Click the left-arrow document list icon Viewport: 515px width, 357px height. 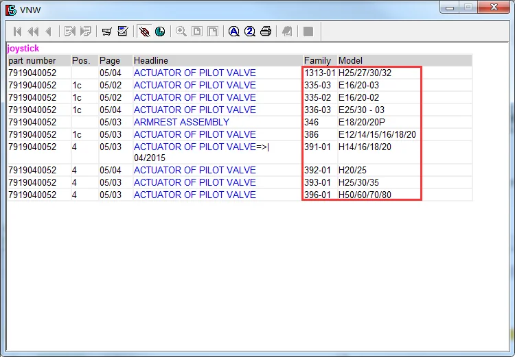[x=70, y=32]
